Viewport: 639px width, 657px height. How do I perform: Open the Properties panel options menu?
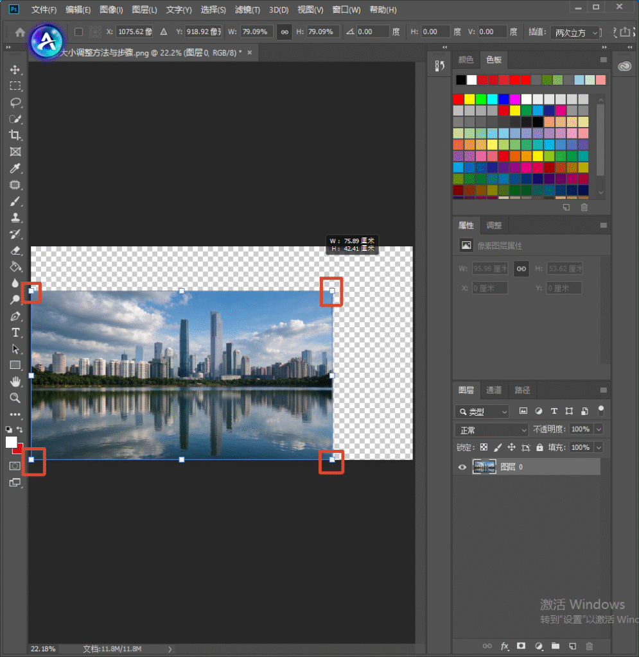pos(604,225)
